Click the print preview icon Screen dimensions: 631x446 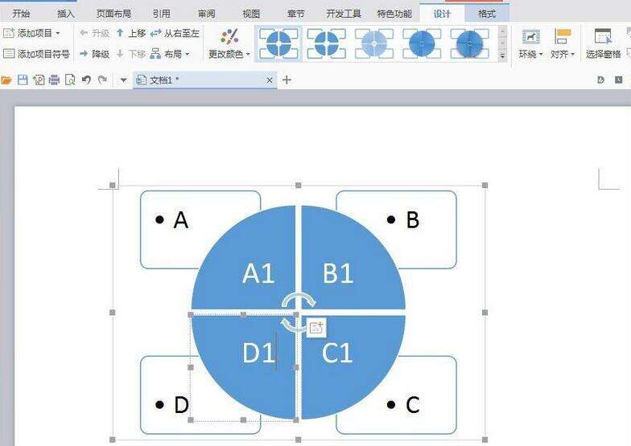[70, 80]
